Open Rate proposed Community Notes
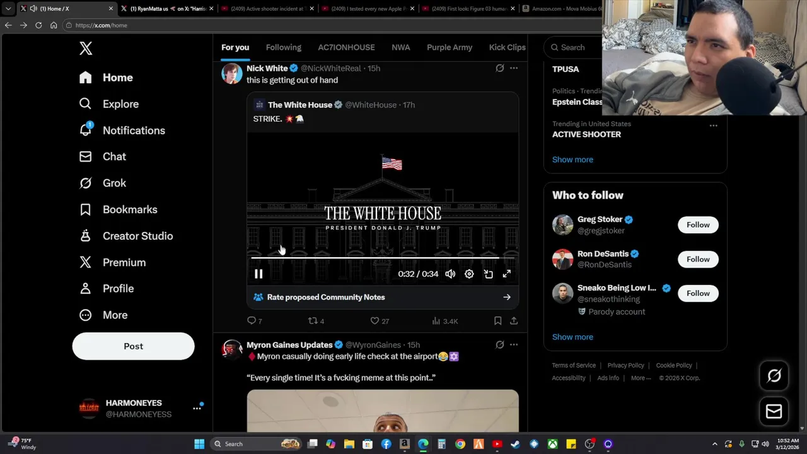The height and width of the screenshot is (454, 807). (x=383, y=297)
